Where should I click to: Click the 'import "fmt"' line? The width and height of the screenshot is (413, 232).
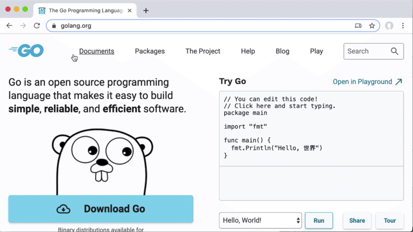click(245, 126)
